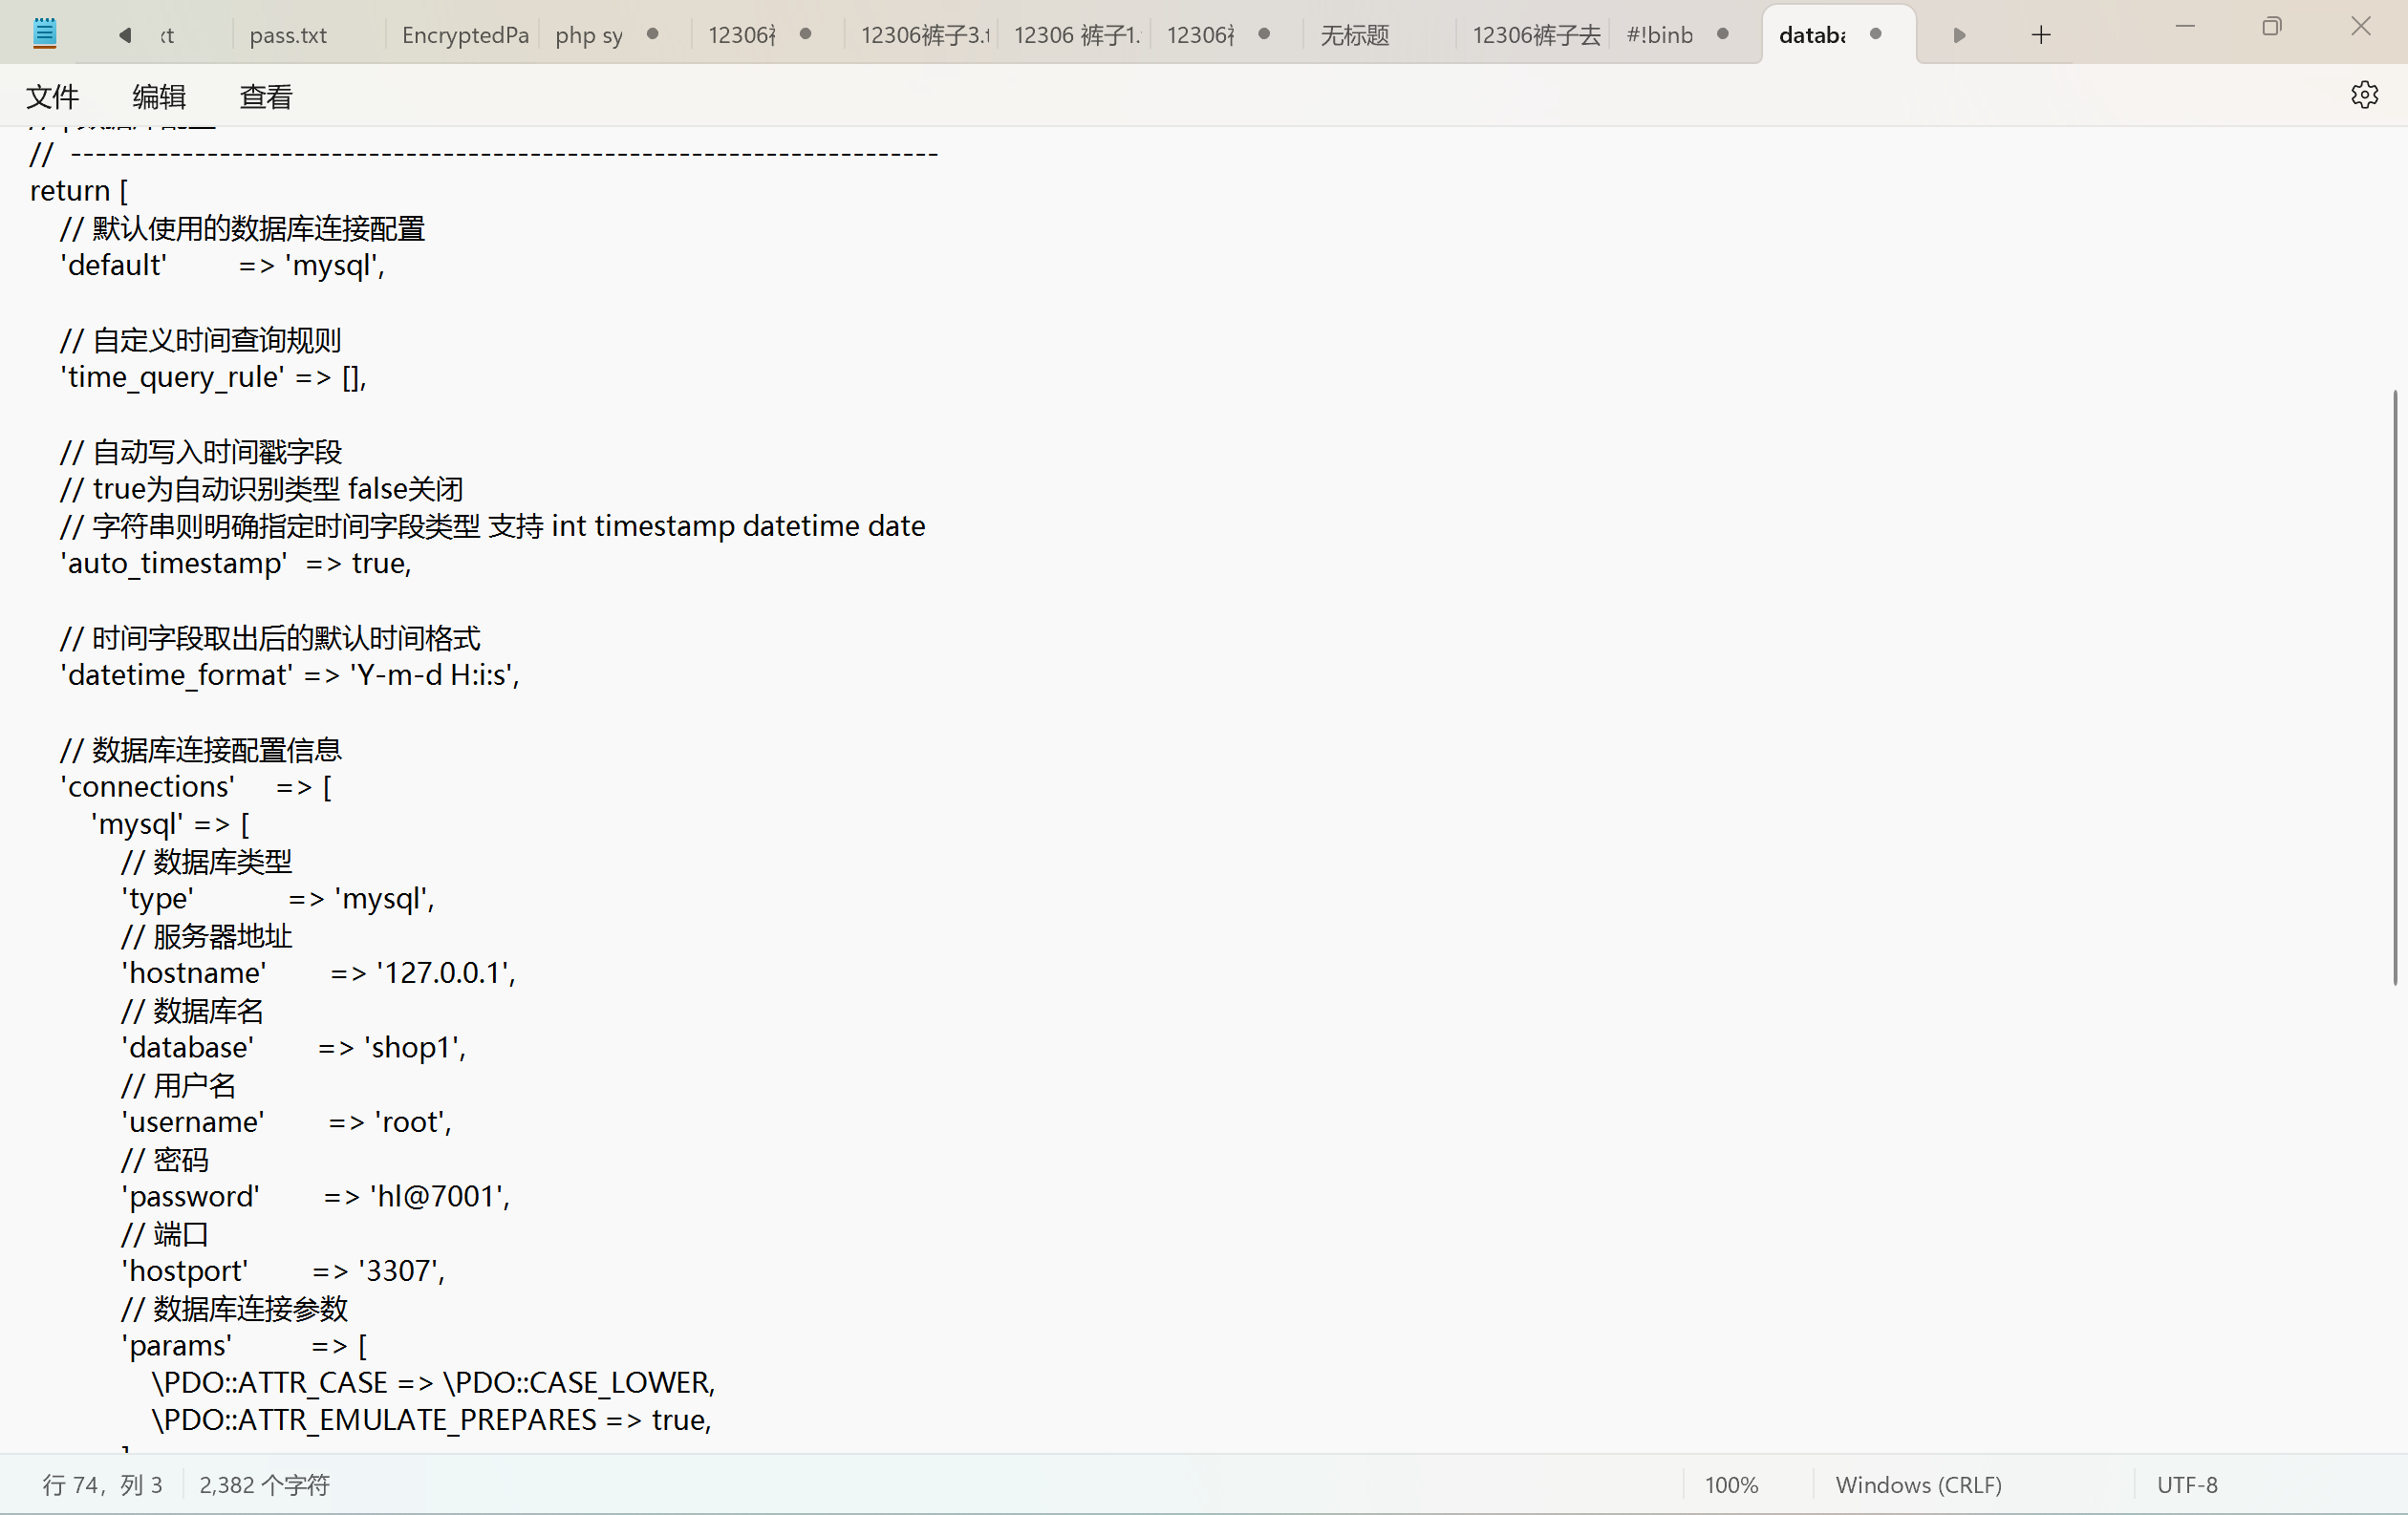The image size is (2408, 1515).
Task: Click unsaved dot on #!binb tab
Action: point(1723,34)
